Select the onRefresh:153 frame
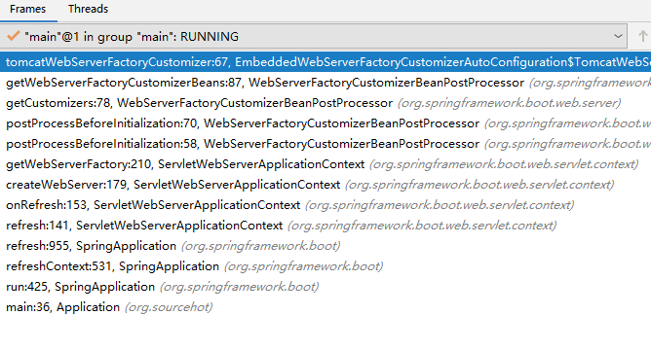 pos(325,205)
